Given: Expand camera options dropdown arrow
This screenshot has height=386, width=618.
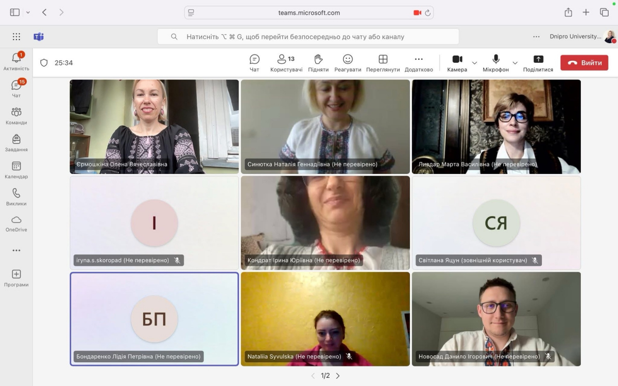Looking at the screenshot, I should tap(474, 63).
